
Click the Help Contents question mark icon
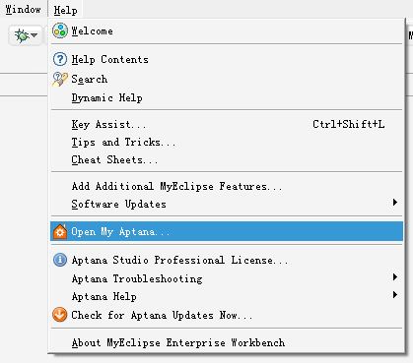click(60, 59)
